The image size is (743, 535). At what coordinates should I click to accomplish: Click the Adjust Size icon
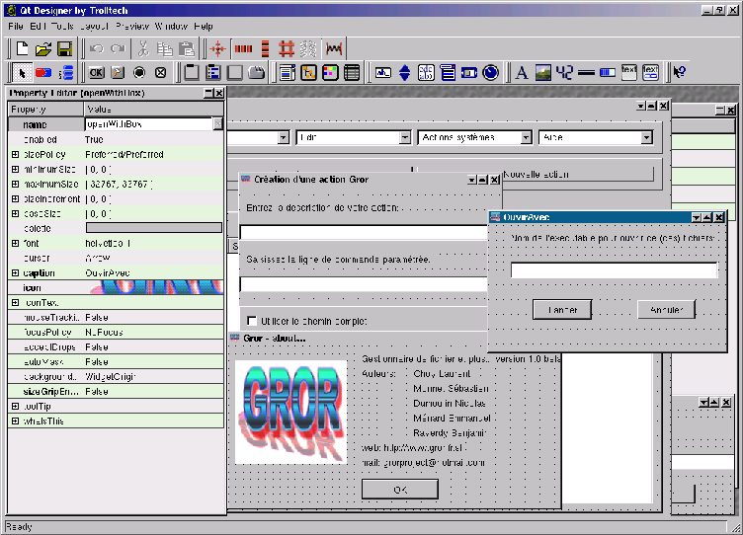[218, 48]
